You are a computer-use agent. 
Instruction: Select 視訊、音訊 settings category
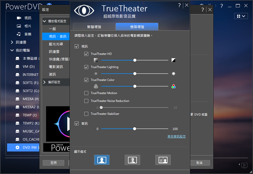tap(56, 36)
